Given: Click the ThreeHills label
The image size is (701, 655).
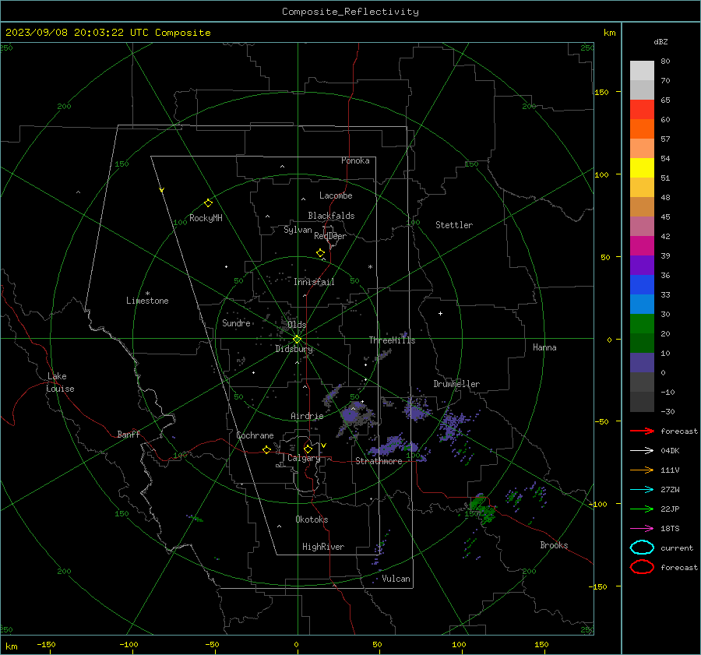Looking at the screenshot, I should (392, 340).
